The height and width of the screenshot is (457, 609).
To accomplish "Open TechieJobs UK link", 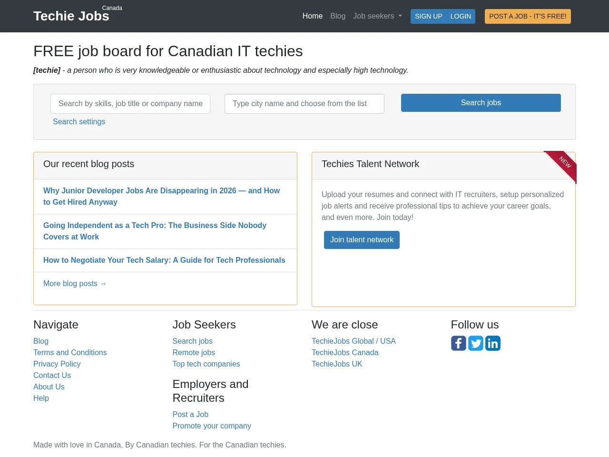I will pos(337,364).
